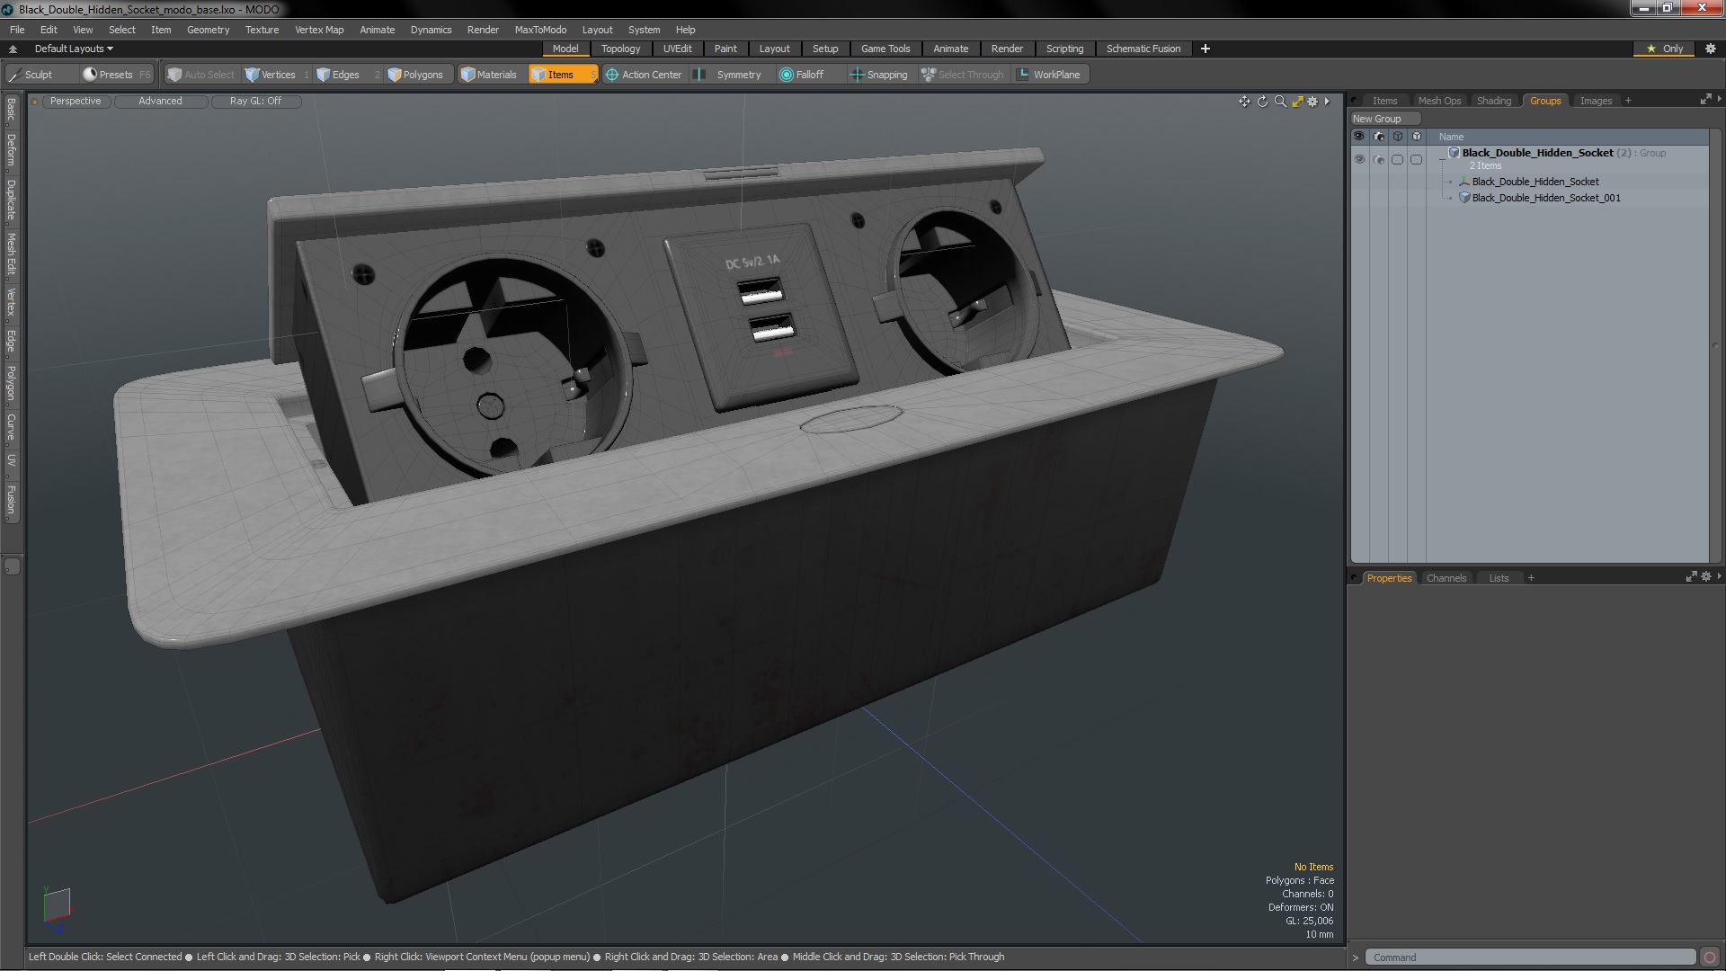Click the Command input field
The image size is (1726, 971).
1530,958
